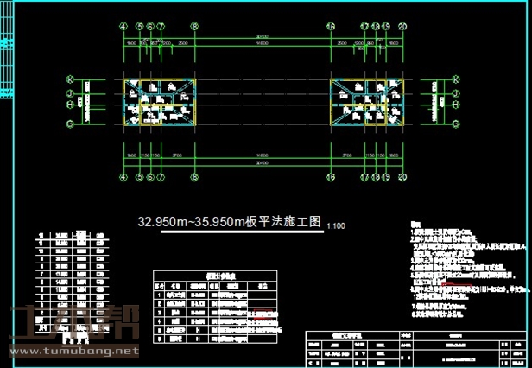This screenshot has height=368, width=532.
Task: Click the 1:100 scale label
Action: tap(336, 226)
